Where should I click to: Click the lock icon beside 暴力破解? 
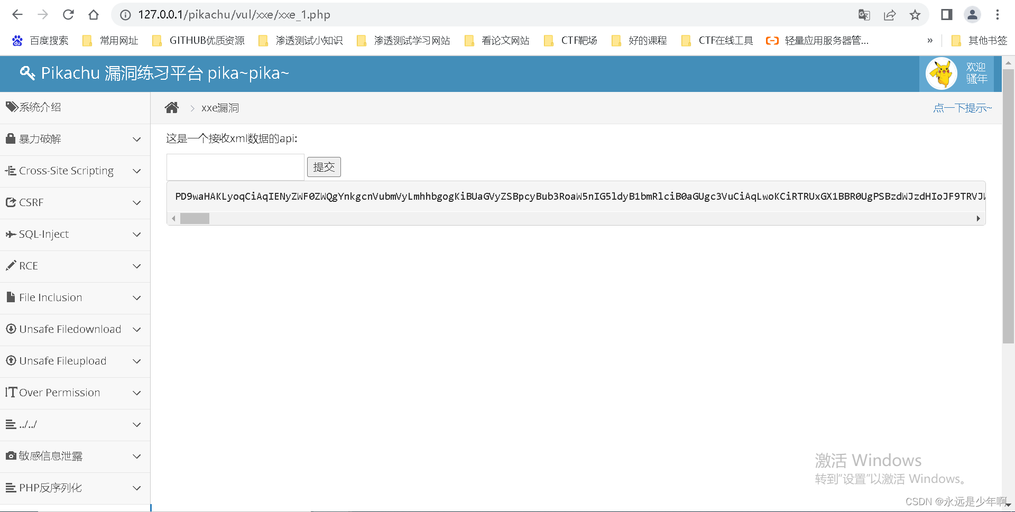click(11, 138)
